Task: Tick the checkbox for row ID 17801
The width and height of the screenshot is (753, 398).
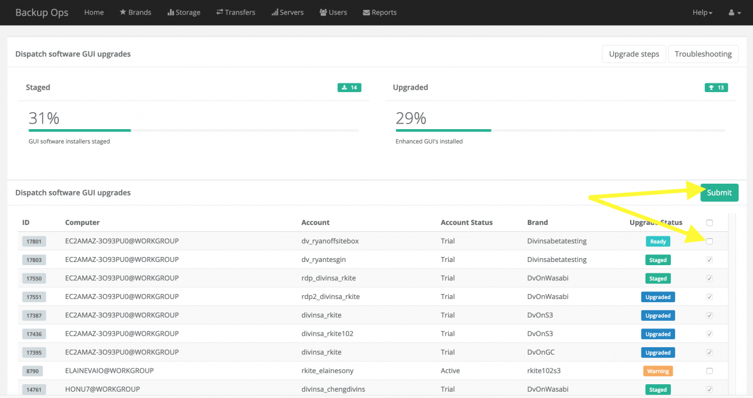Action: 710,241
